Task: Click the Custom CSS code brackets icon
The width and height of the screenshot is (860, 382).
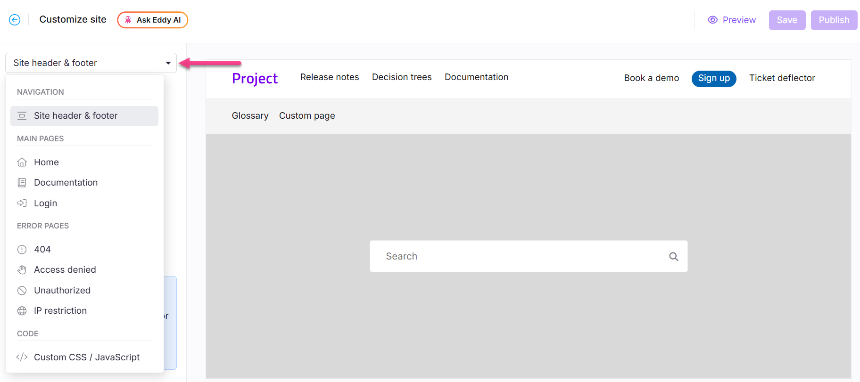Action: click(22, 357)
